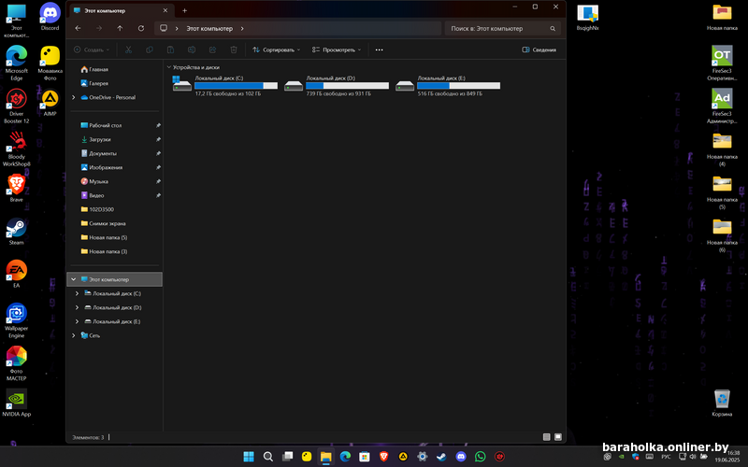
Task: Click the Delete trash icon in toolbar
Action: pyautogui.click(x=233, y=50)
